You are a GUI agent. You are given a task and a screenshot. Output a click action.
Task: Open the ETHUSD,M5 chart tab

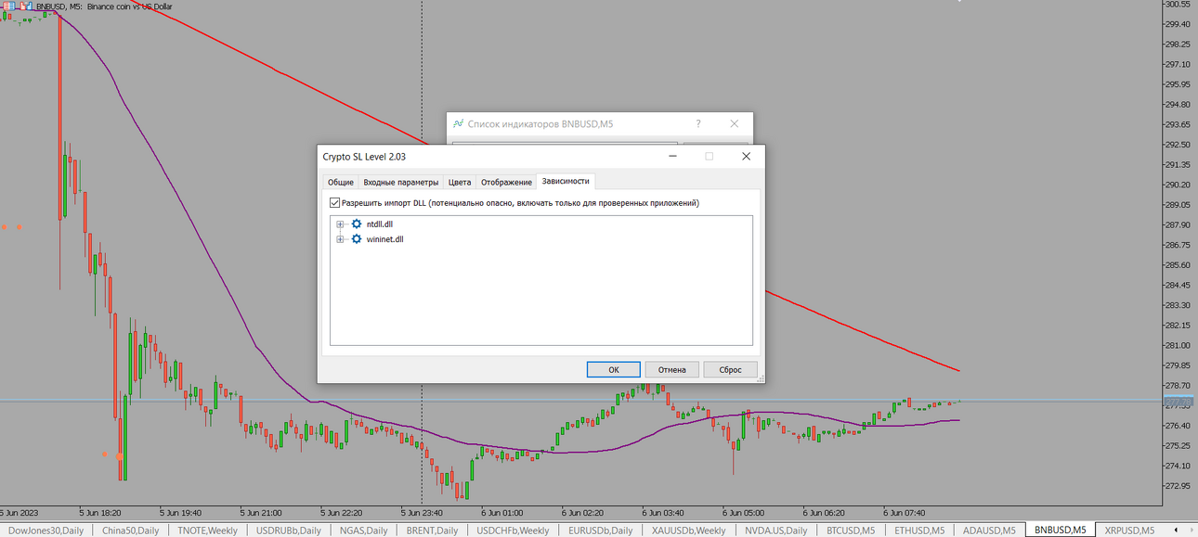[x=919, y=531]
